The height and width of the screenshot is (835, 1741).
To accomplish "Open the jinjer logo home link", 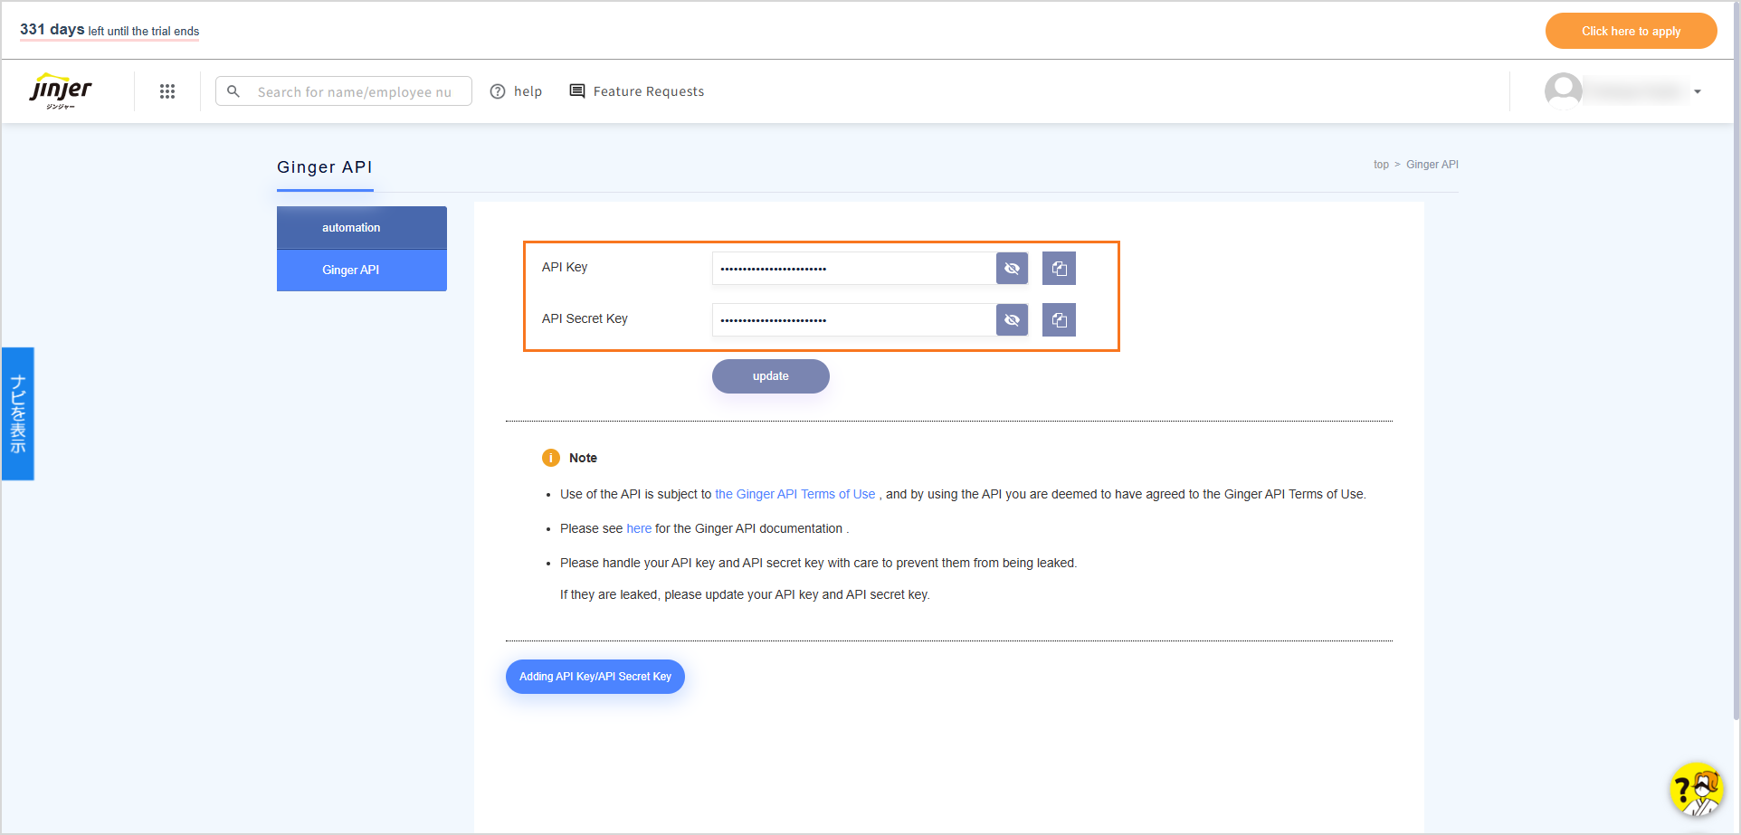I will (61, 91).
